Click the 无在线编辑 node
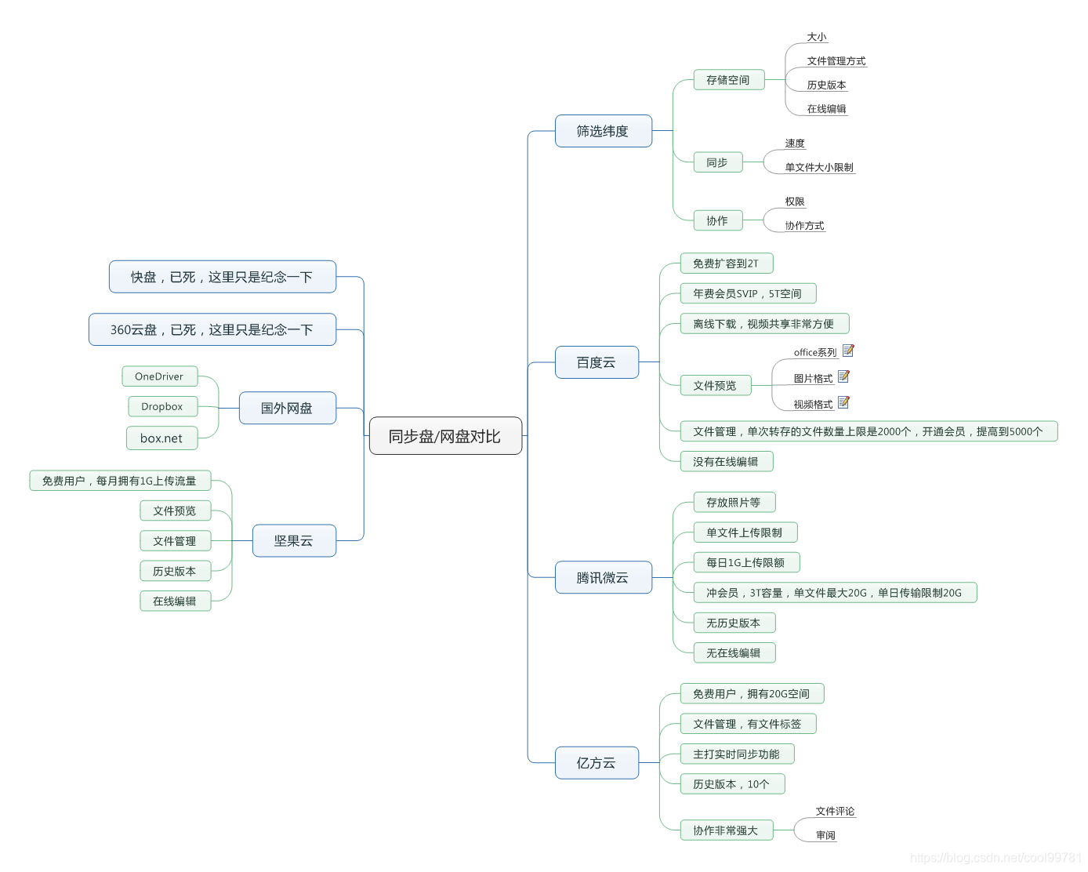The width and height of the screenshot is (1088, 872). (734, 652)
